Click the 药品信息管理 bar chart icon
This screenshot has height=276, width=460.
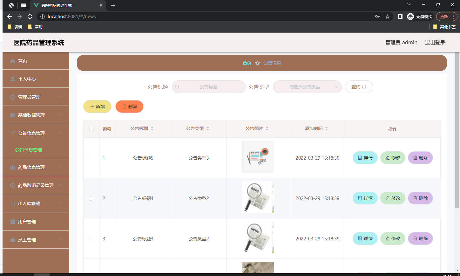coord(13,167)
